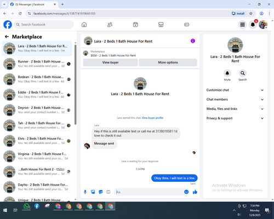274x219 pixels.
Task: Search in conversation with the magnifier icon
Action: point(243,73)
